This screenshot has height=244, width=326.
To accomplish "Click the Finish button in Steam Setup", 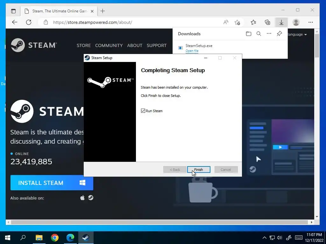I will (199, 170).
